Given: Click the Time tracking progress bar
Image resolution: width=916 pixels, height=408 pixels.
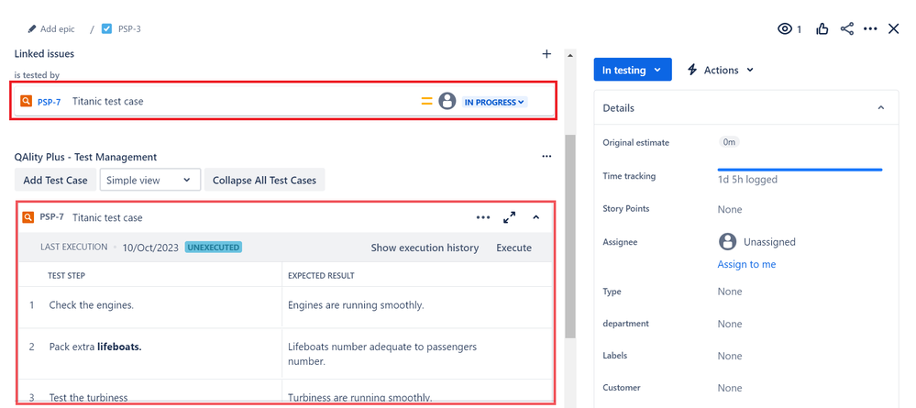Looking at the screenshot, I should [800, 170].
